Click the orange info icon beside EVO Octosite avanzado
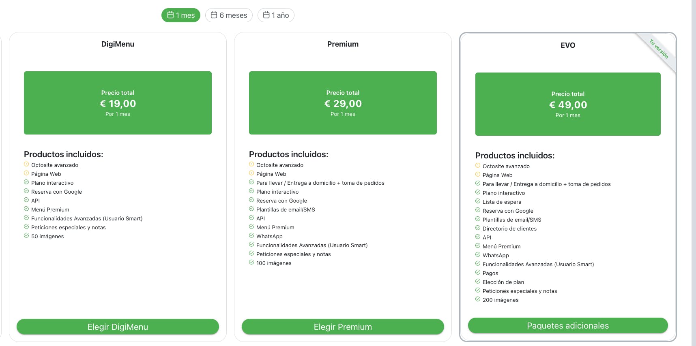This screenshot has height=346, width=696. tap(478, 166)
